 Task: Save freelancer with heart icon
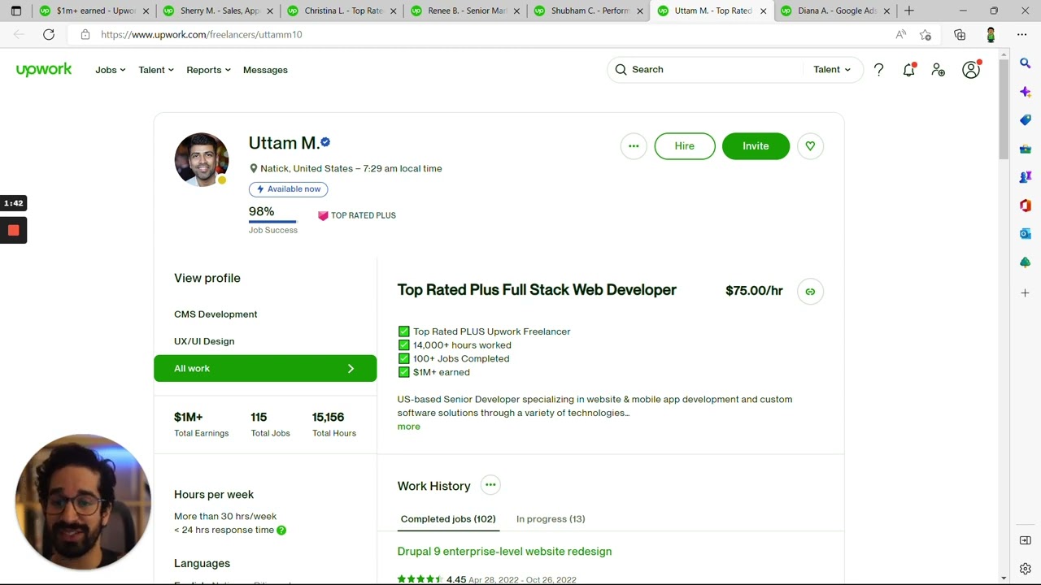810,146
